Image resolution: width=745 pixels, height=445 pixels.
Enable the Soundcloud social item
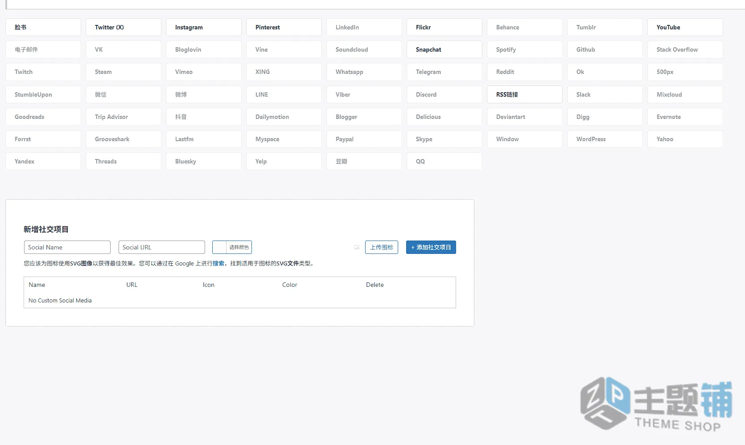click(x=364, y=49)
